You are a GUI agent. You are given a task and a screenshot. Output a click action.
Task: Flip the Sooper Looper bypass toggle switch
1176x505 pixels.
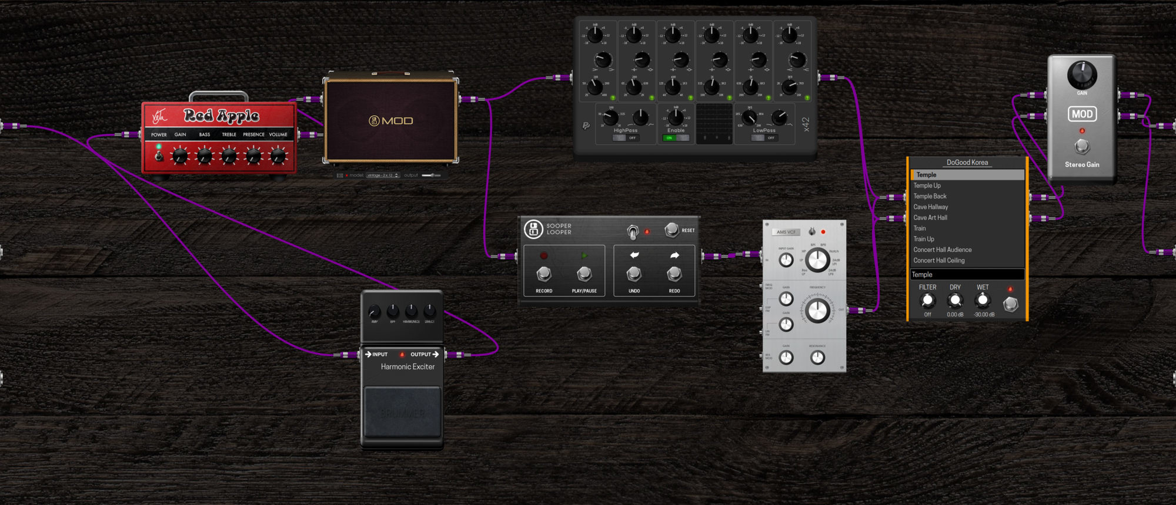[x=633, y=232]
